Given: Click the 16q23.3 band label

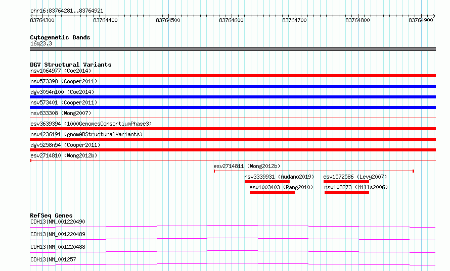Looking at the screenshot, I should click(41, 43).
